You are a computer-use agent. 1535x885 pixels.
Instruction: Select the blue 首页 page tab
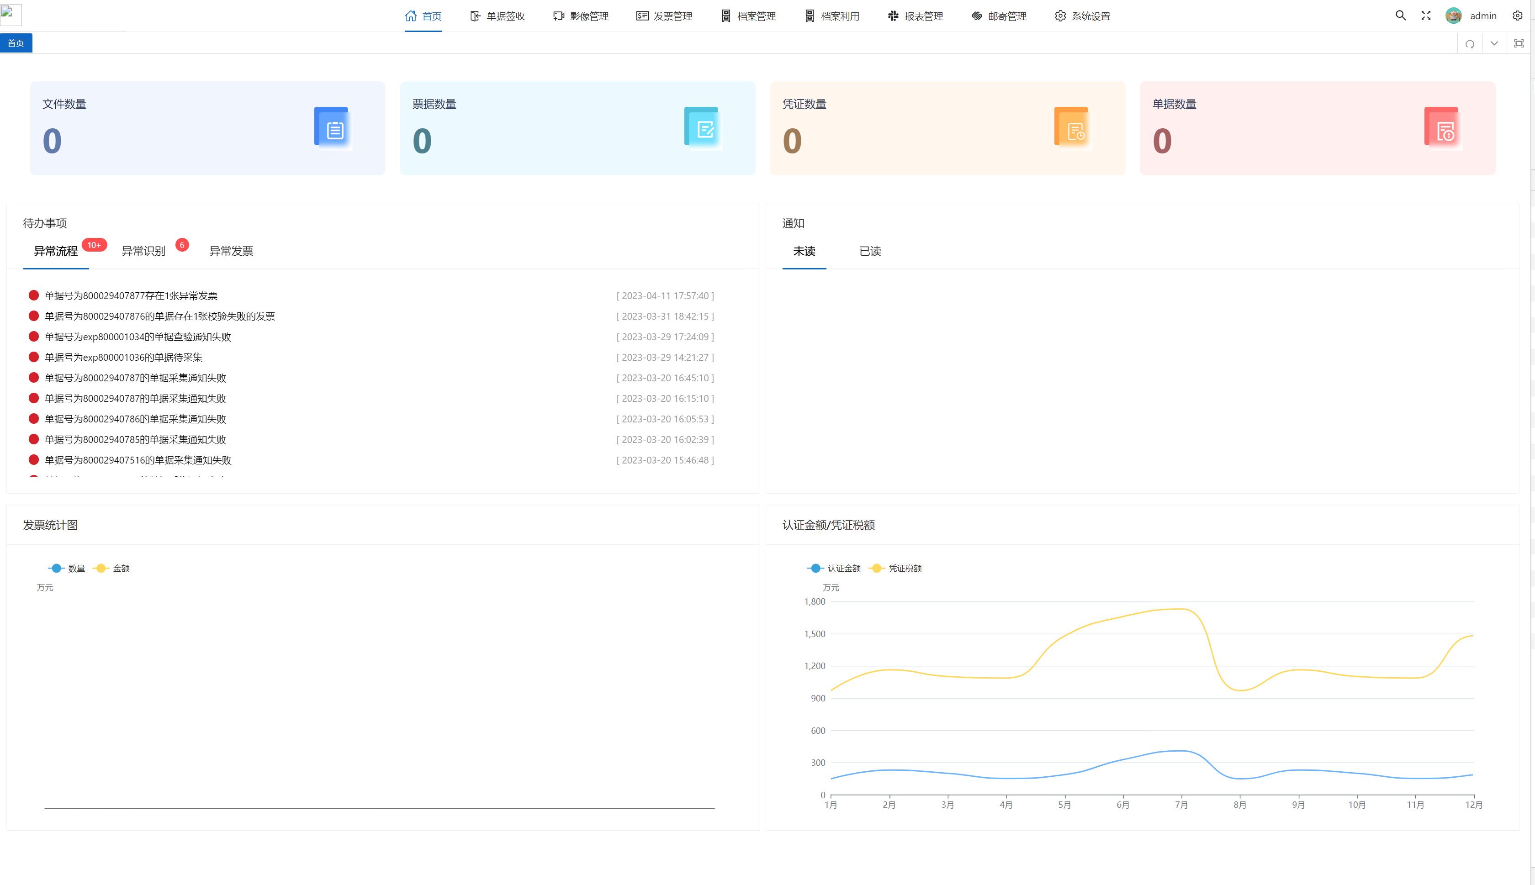[16, 43]
